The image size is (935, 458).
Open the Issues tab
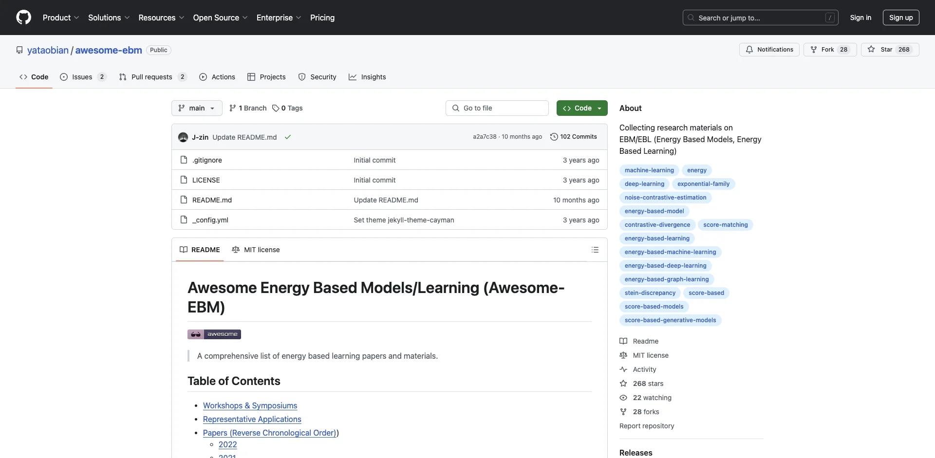click(x=83, y=77)
